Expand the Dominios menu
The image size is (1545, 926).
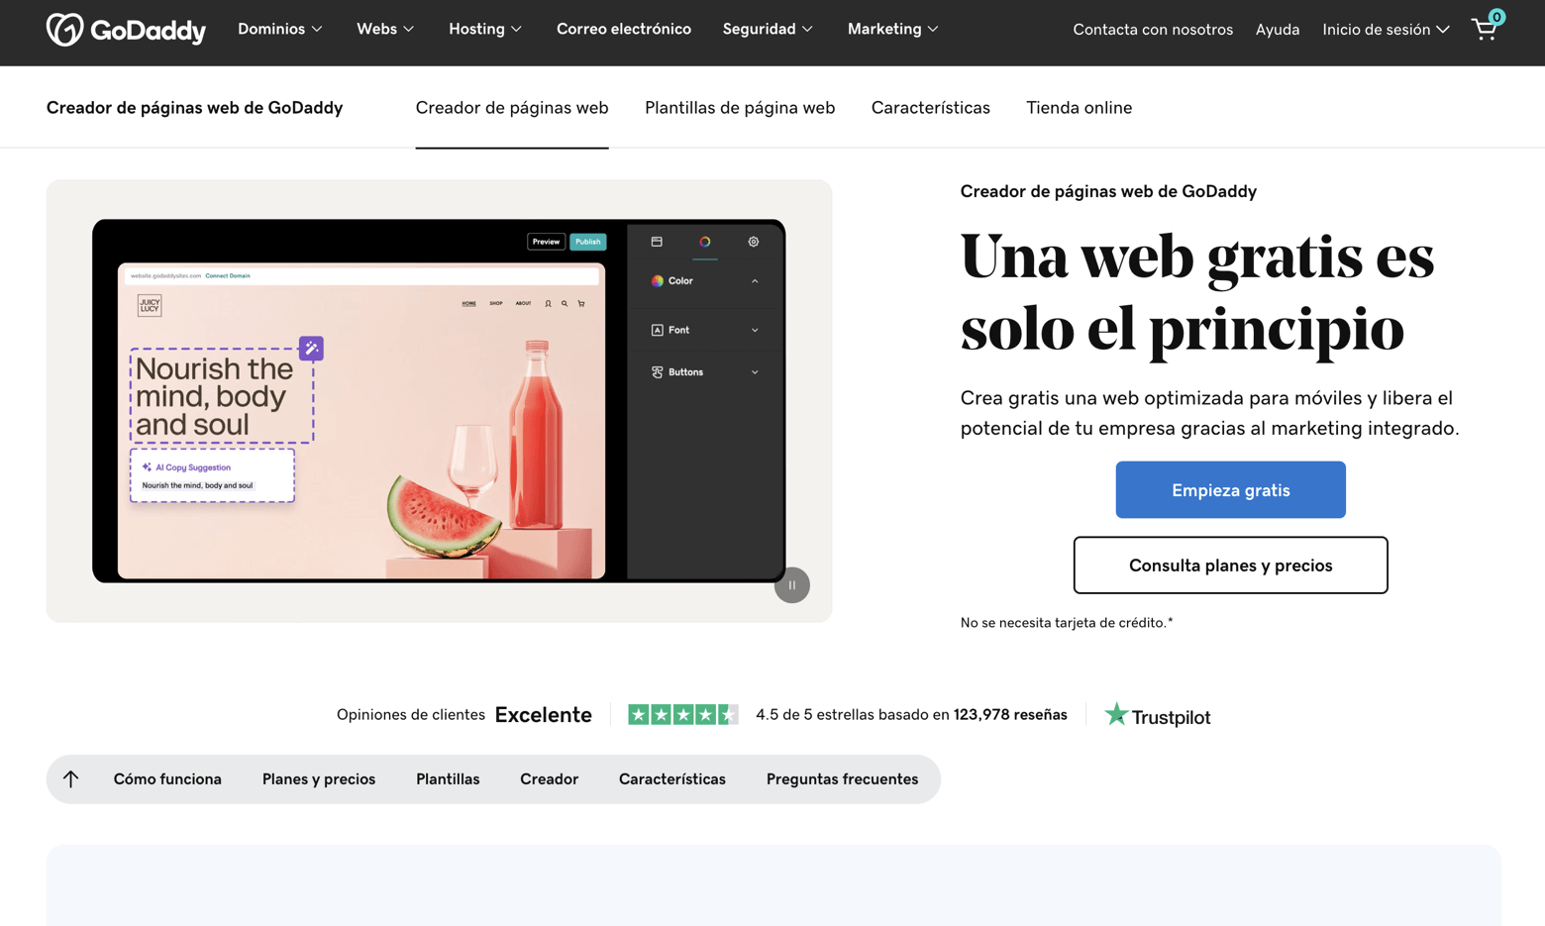pyautogui.click(x=280, y=30)
